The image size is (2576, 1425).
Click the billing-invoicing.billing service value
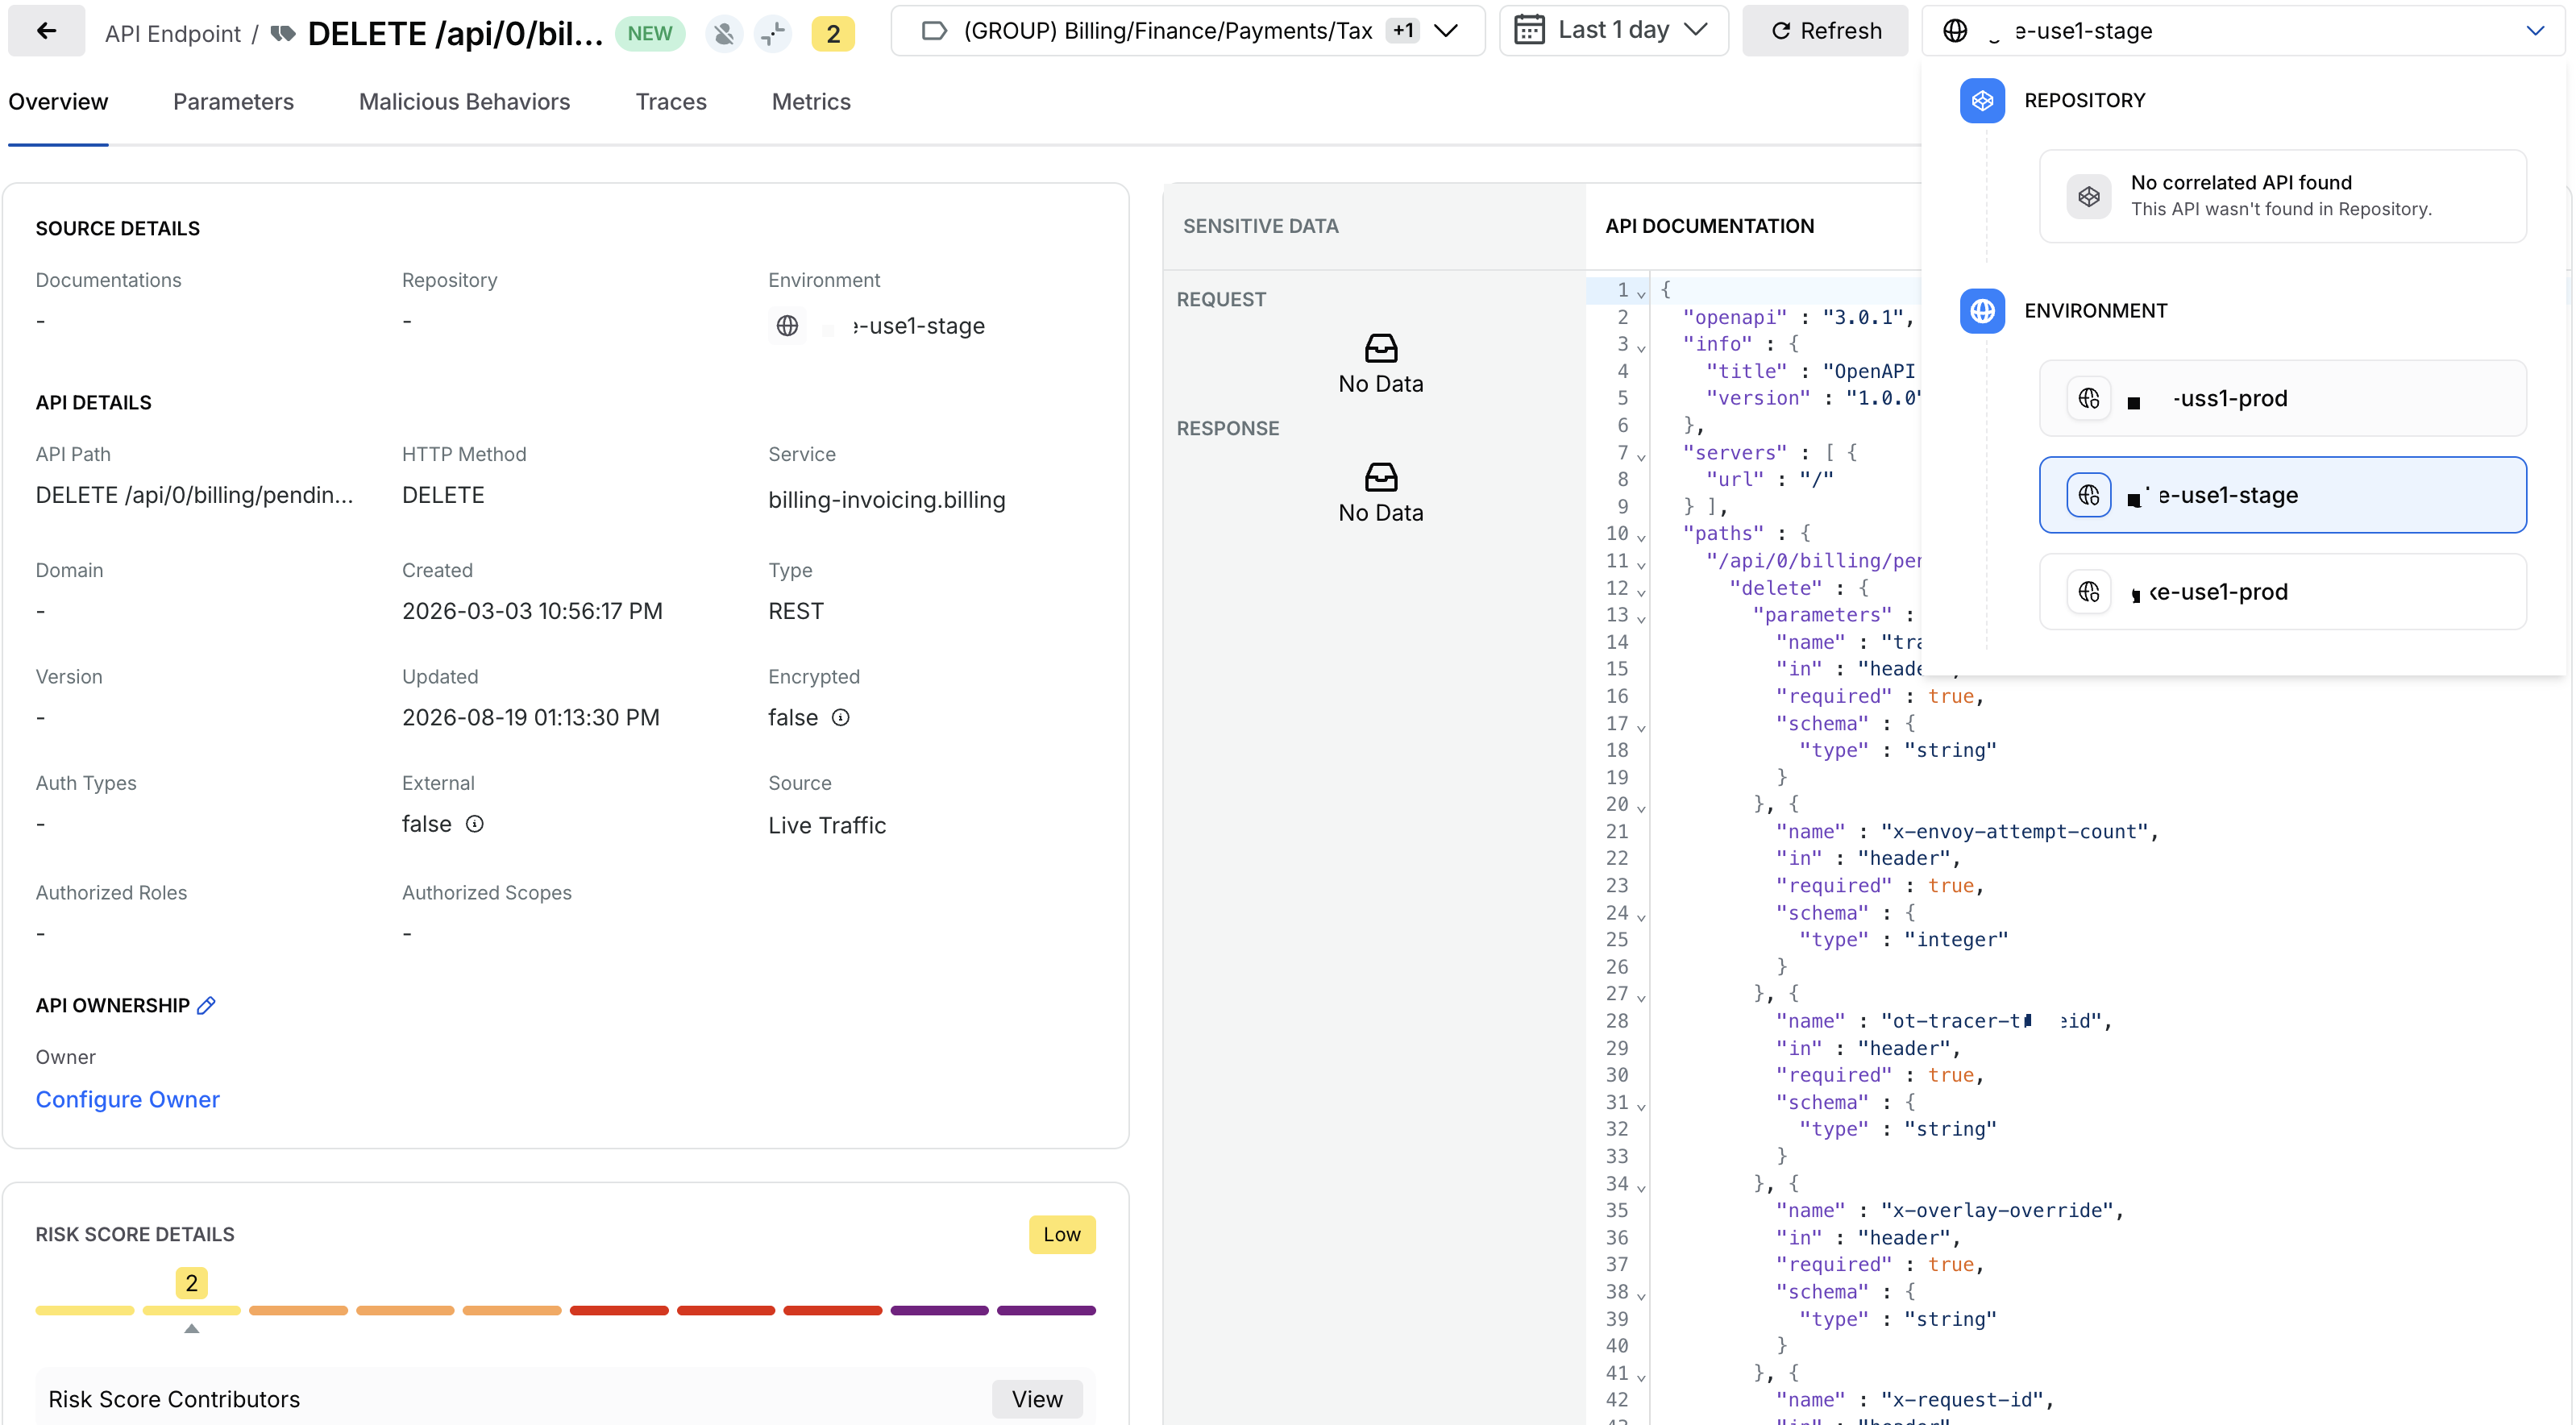(x=886, y=500)
